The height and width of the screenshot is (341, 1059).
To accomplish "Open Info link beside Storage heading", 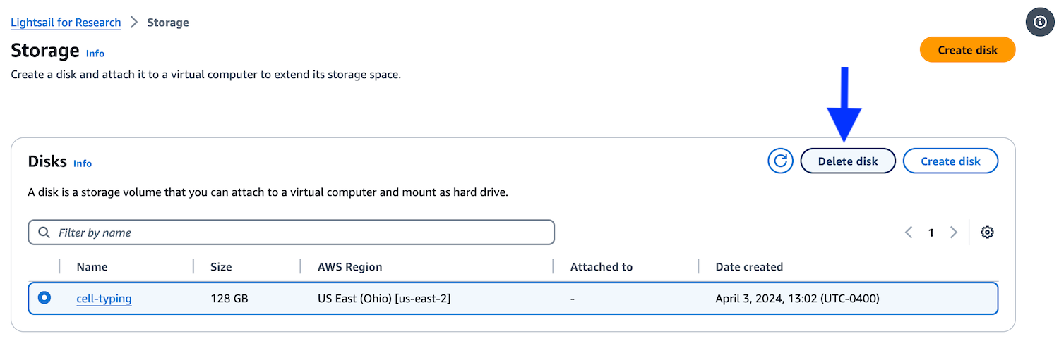I will pyautogui.click(x=95, y=54).
